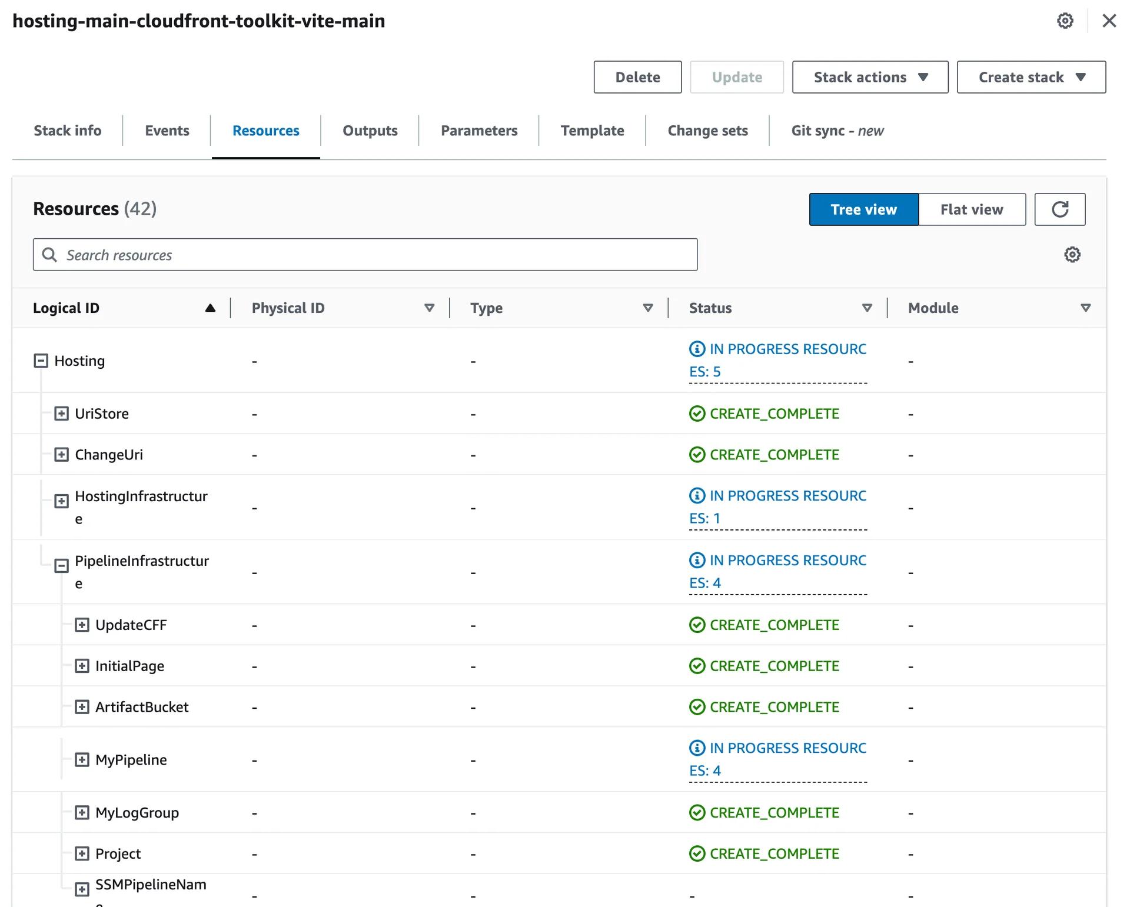The width and height of the screenshot is (1130, 907).
Task: Select the UriStore row label
Action: pyautogui.click(x=102, y=414)
